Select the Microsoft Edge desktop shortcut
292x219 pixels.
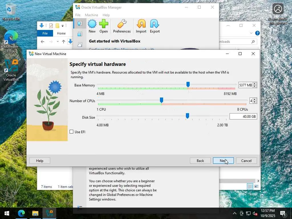11,42
